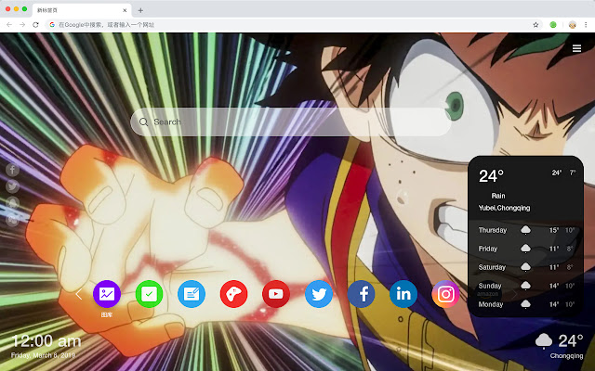Screen dimensions: 595x371
Task: Open the green to-do checklist shortcut
Action: (149, 294)
